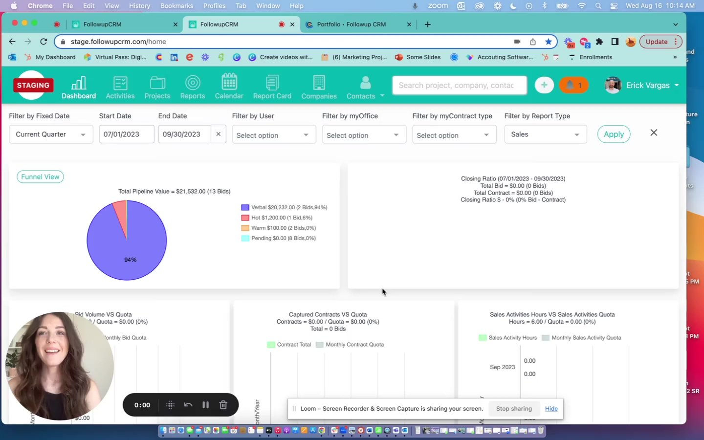Open the Activities page icon
The image size is (704, 440).
(x=120, y=83)
